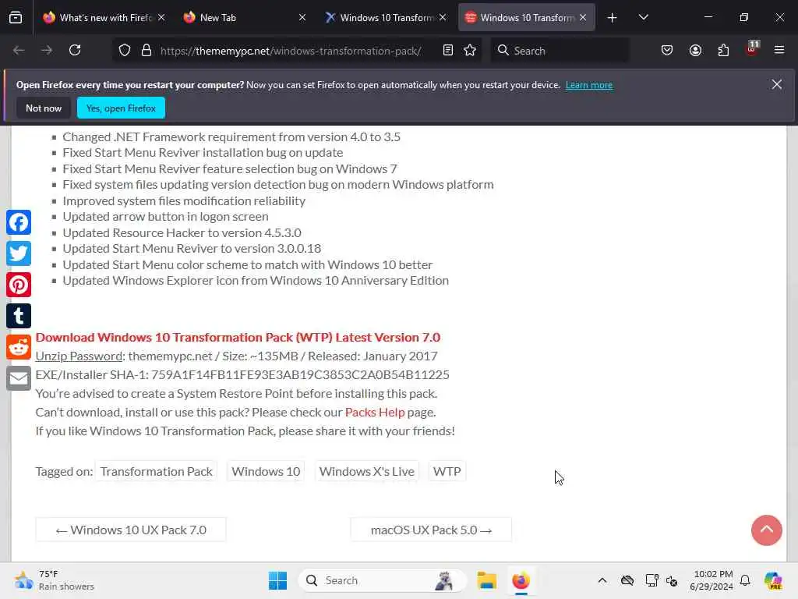Open Firefox account icon
Image resolution: width=798 pixels, height=599 pixels.
click(695, 51)
